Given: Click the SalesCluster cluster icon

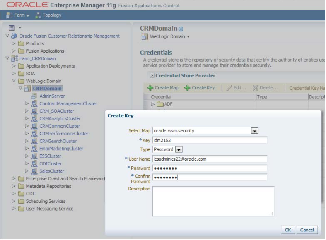Looking at the screenshot, I should (x=34, y=171).
